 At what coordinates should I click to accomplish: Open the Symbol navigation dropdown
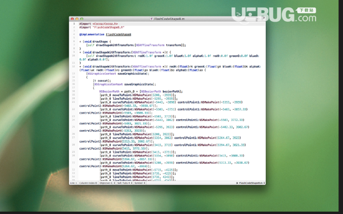(x=139, y=183)
